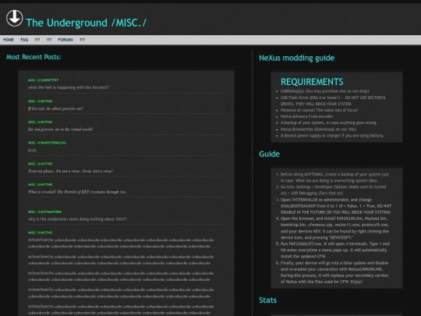Screen dimensions: 421x316
Task: Open the username above the 'If I'm real' post
Action: pos(41,101)
